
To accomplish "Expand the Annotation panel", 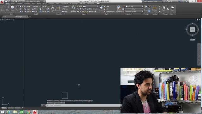I will (x=60, y=14).
